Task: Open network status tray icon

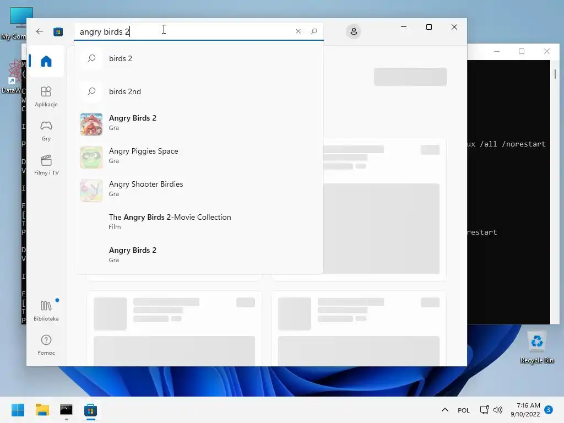Action: click(485, 410)
